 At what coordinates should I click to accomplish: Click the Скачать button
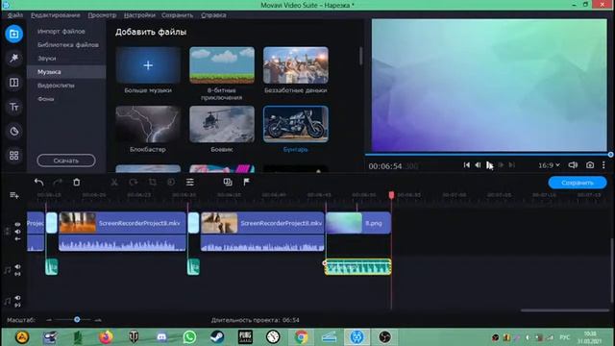(66, 161)
